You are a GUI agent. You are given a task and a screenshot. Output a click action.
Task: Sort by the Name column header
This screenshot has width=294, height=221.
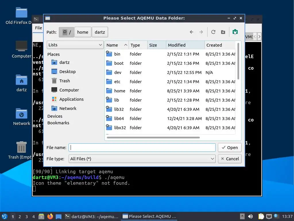click(117, 45)
